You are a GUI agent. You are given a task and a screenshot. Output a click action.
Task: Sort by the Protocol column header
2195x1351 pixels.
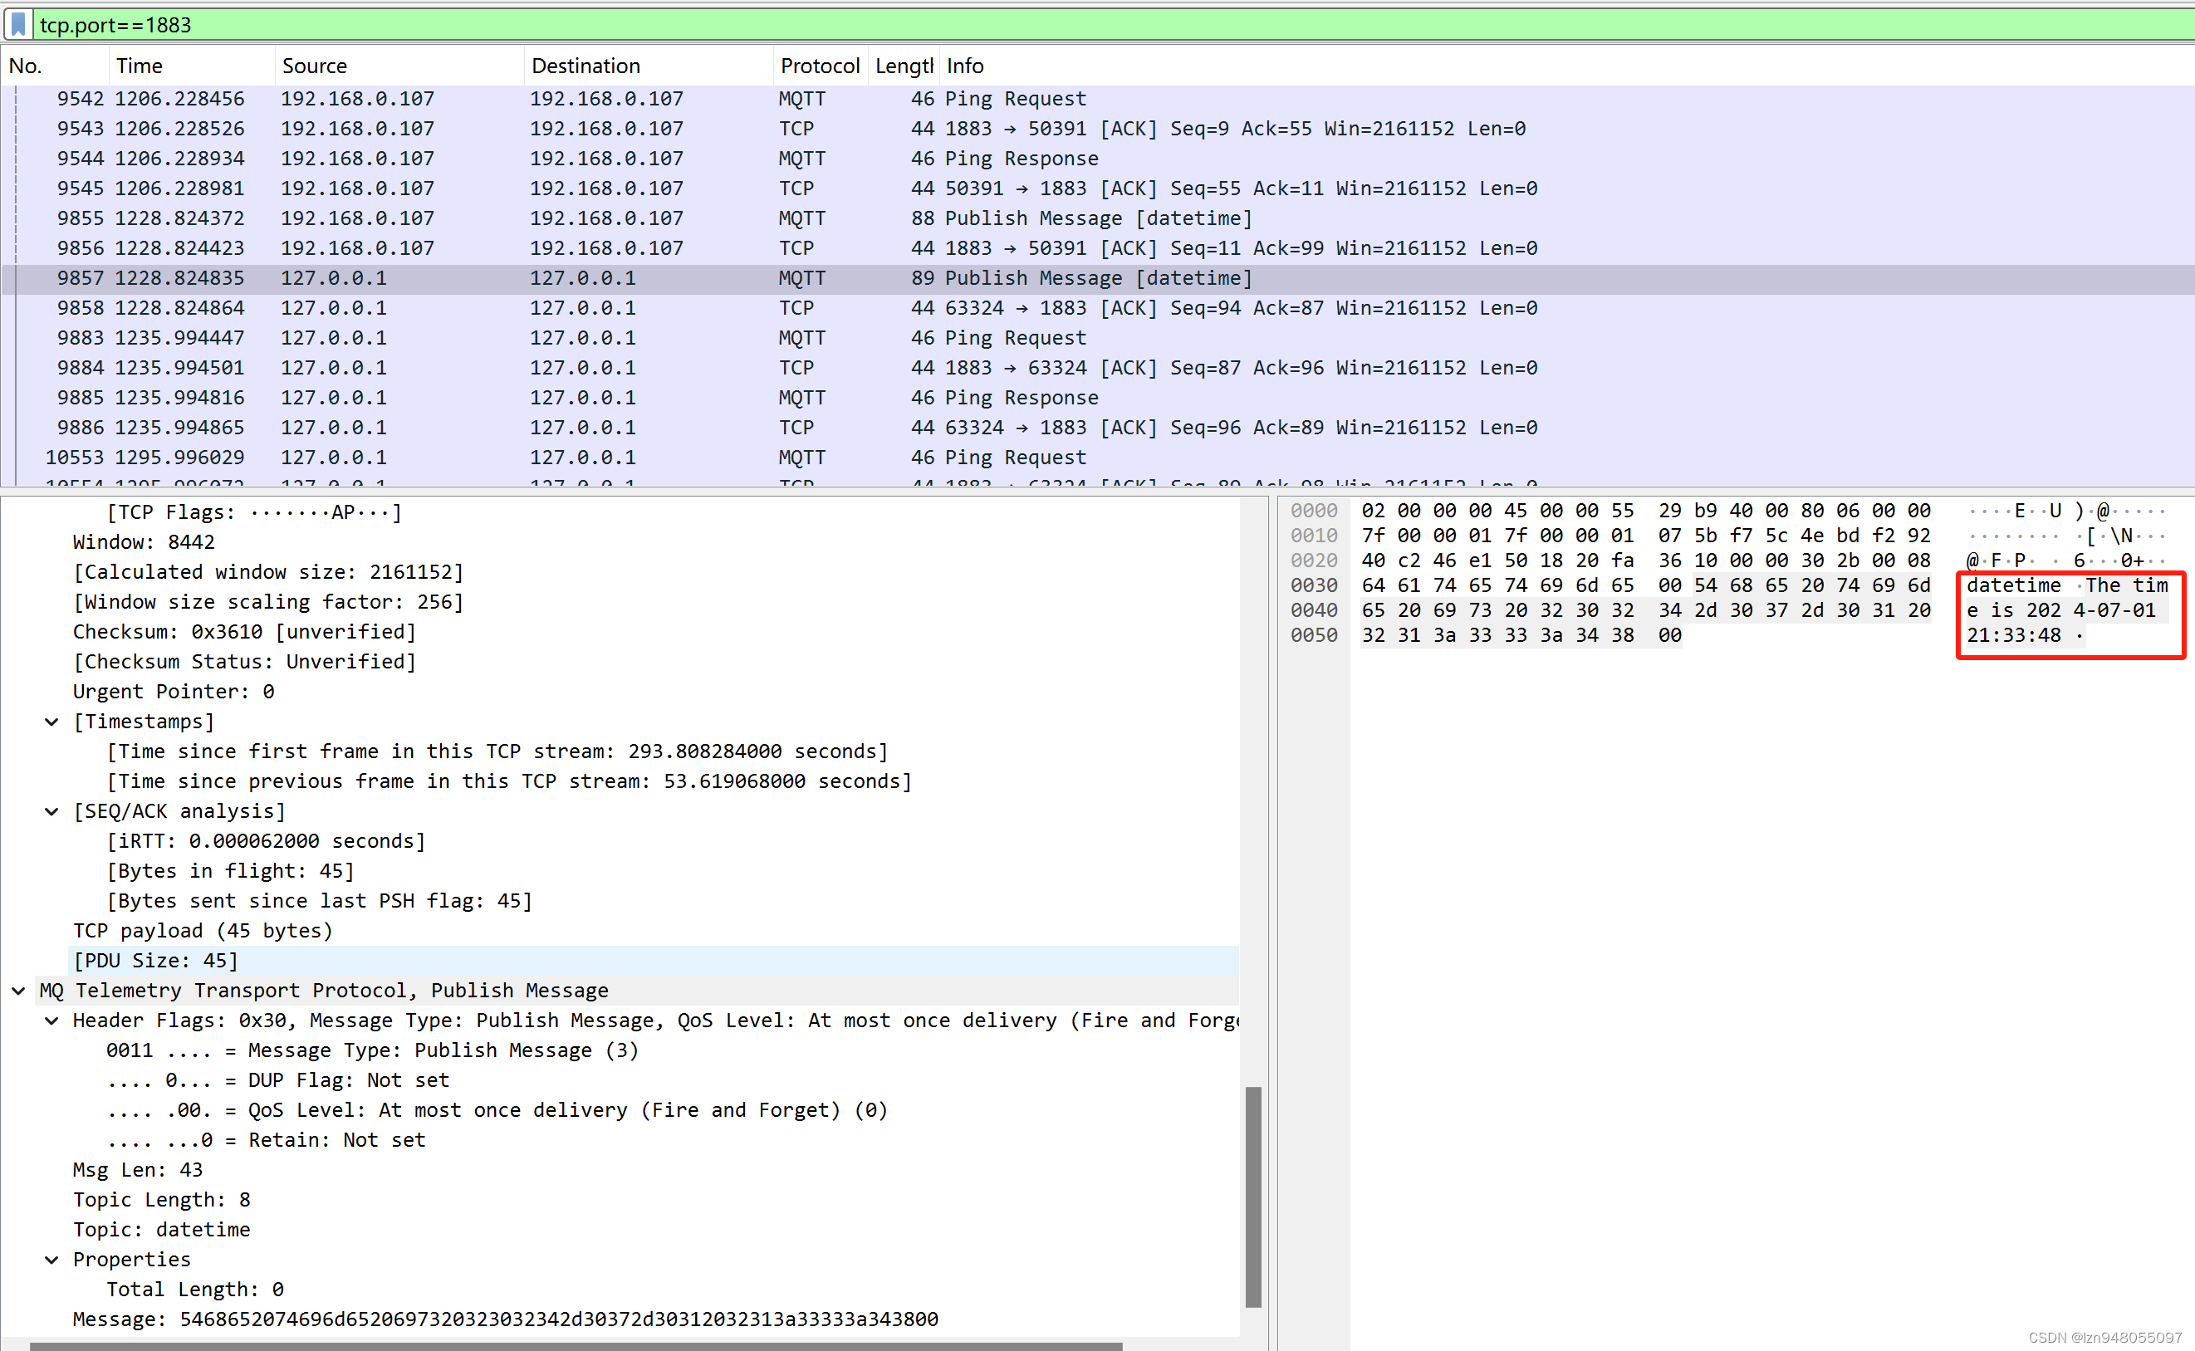pyautogui.click(x=819, y=66)
